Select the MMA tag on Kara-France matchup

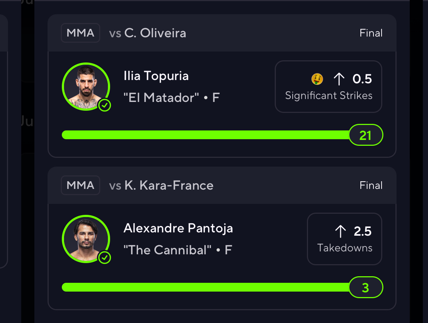point(80,185)
